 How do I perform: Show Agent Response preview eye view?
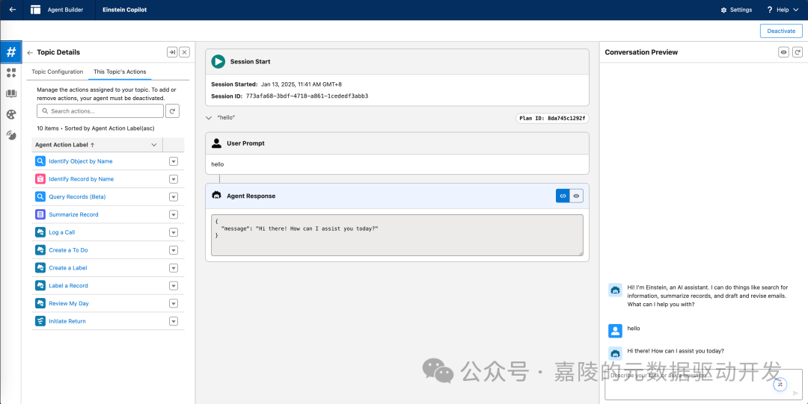577,196
